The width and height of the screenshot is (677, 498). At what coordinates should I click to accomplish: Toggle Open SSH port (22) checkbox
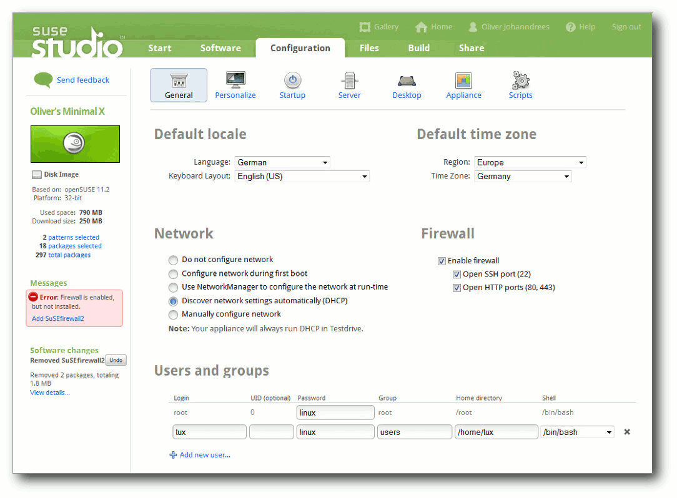[457, 274]
